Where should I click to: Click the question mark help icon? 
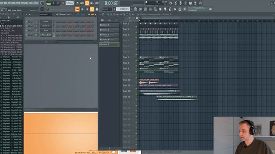click(x=185, y=3)
